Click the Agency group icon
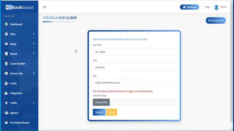Viewport: 234px width, 131px height. [x=6, y=113]
